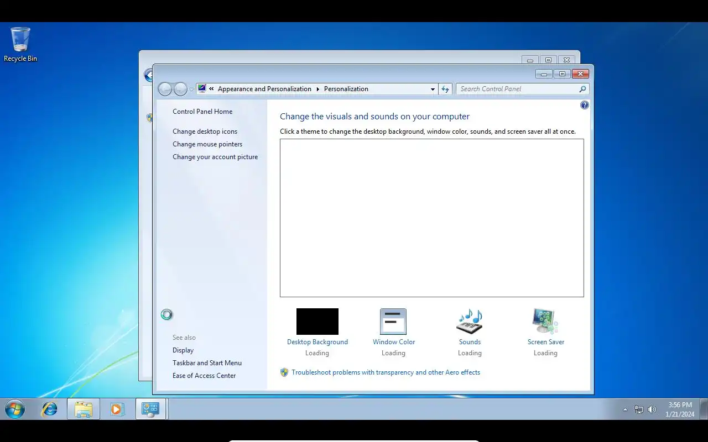Click the shield icon beside Troubleshoot link

[x=284, y=372]
